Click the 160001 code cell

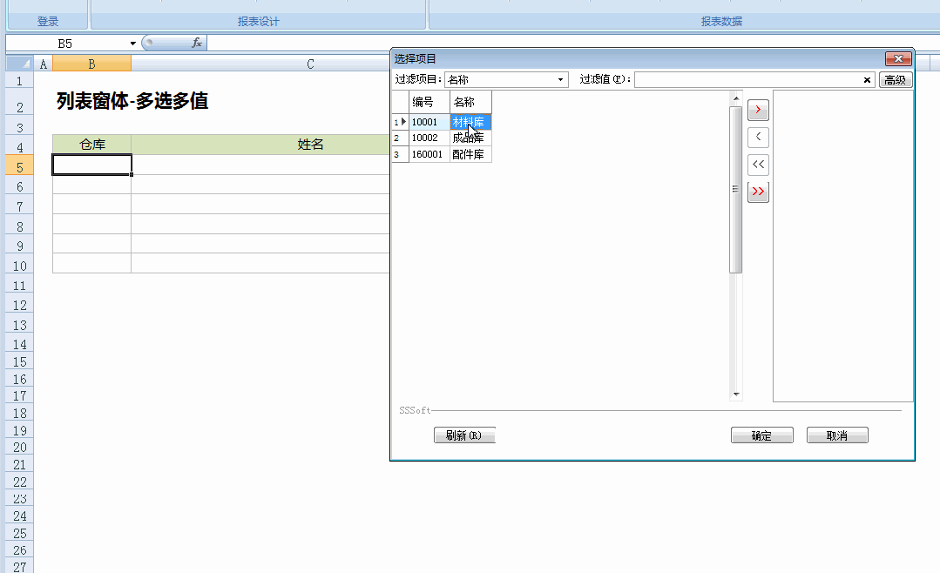(429, 154)
